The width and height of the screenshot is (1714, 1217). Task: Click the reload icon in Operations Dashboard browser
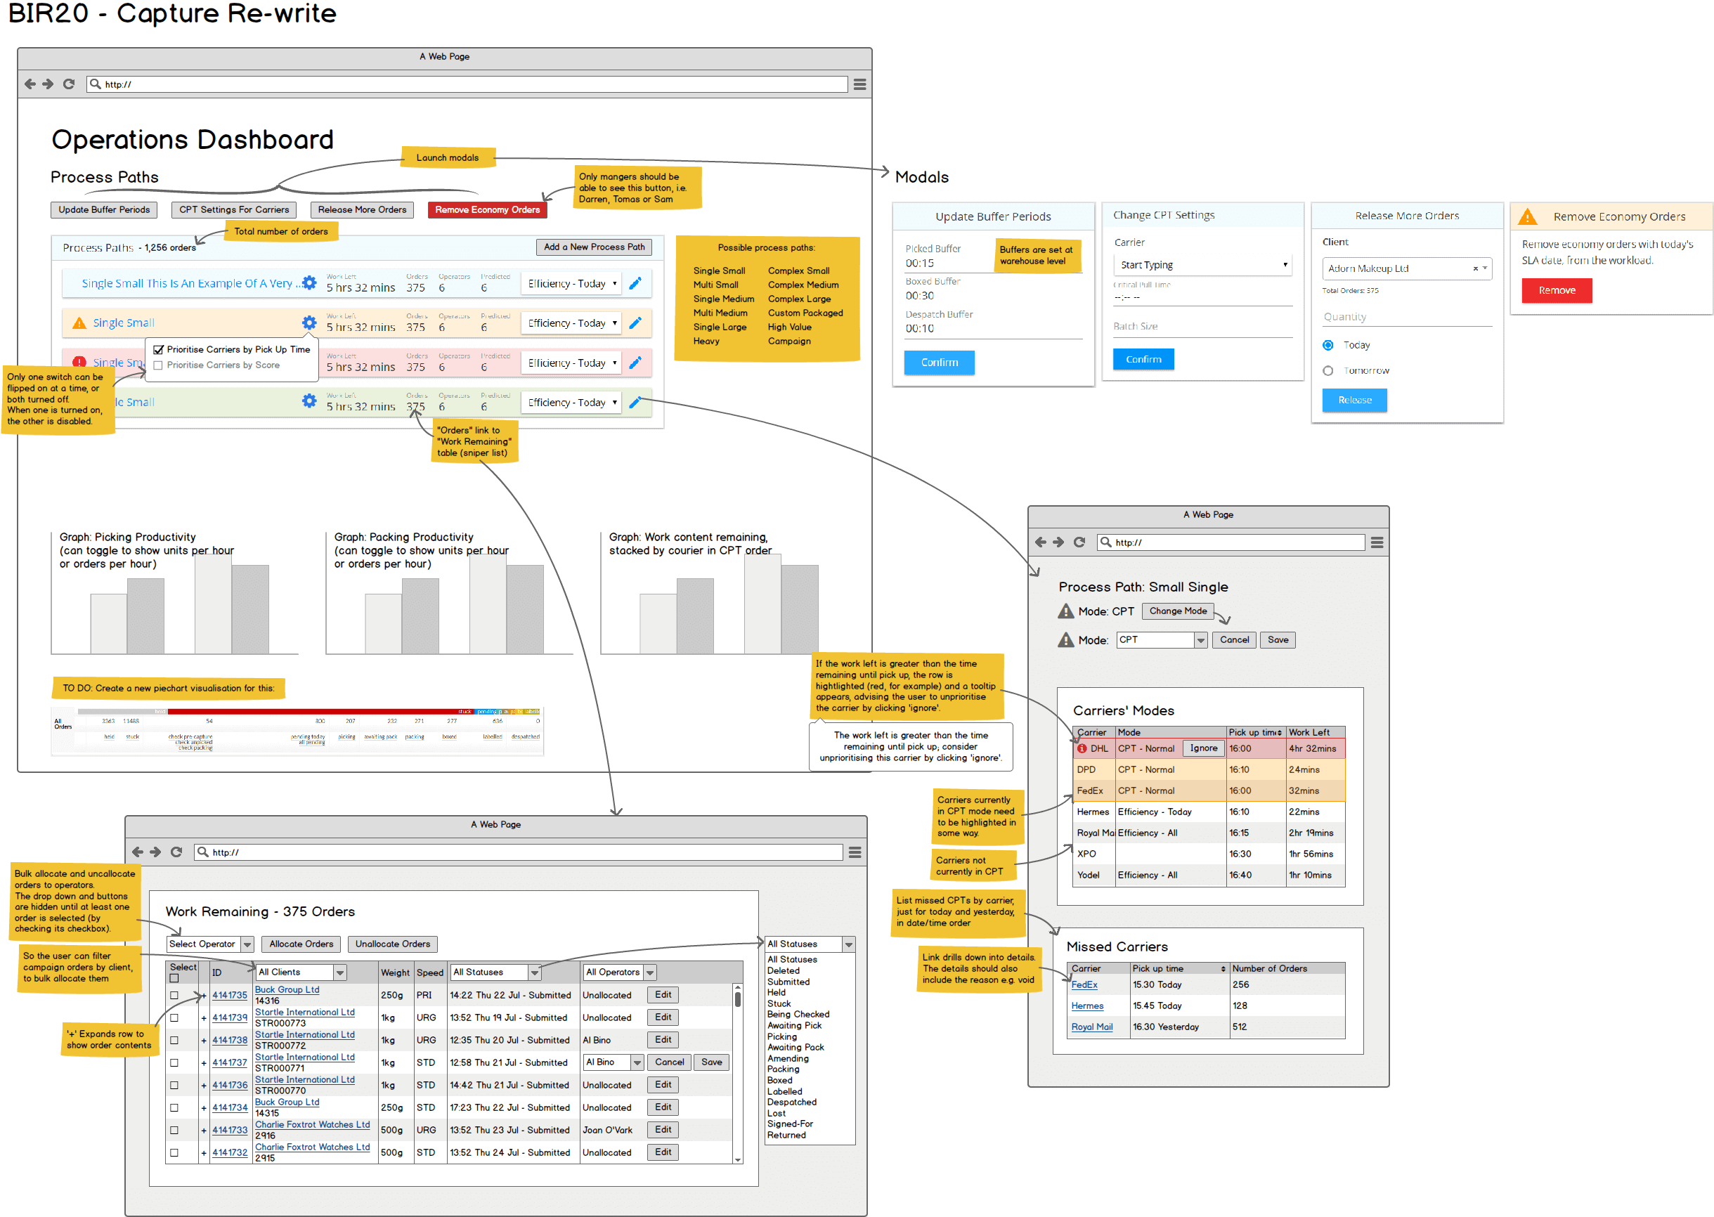click(x=69, y=85)
